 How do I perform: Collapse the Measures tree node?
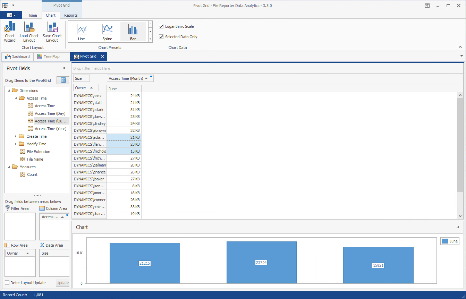point(8,167)
